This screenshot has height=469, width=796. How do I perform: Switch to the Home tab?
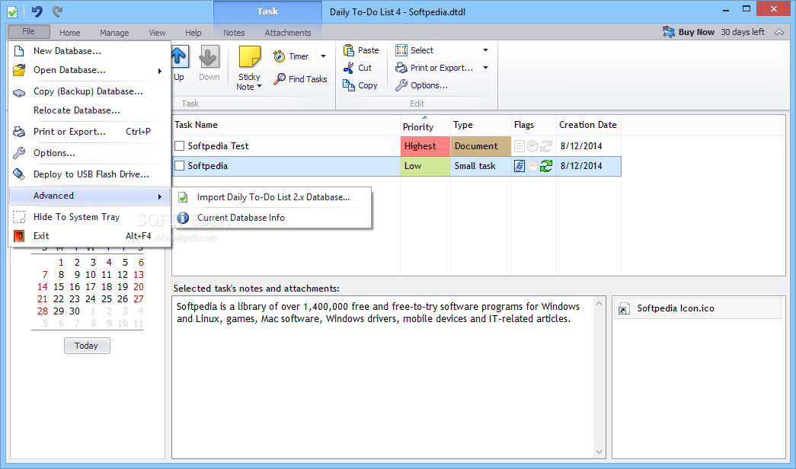point(69,33)
